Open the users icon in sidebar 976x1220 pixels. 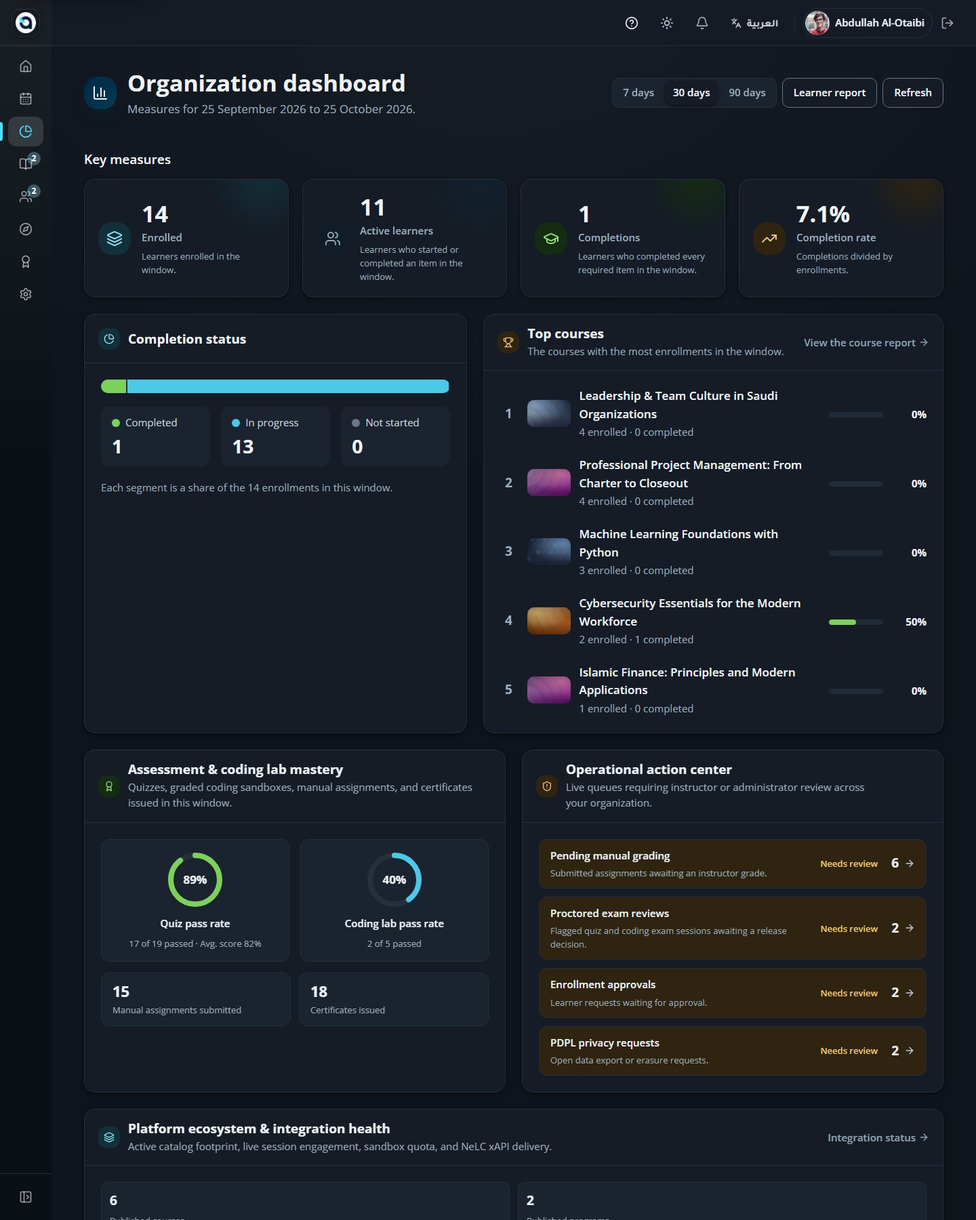click(26, 197)
